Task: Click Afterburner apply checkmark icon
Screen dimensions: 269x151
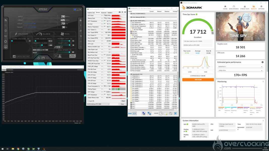Action: point(48,58)
